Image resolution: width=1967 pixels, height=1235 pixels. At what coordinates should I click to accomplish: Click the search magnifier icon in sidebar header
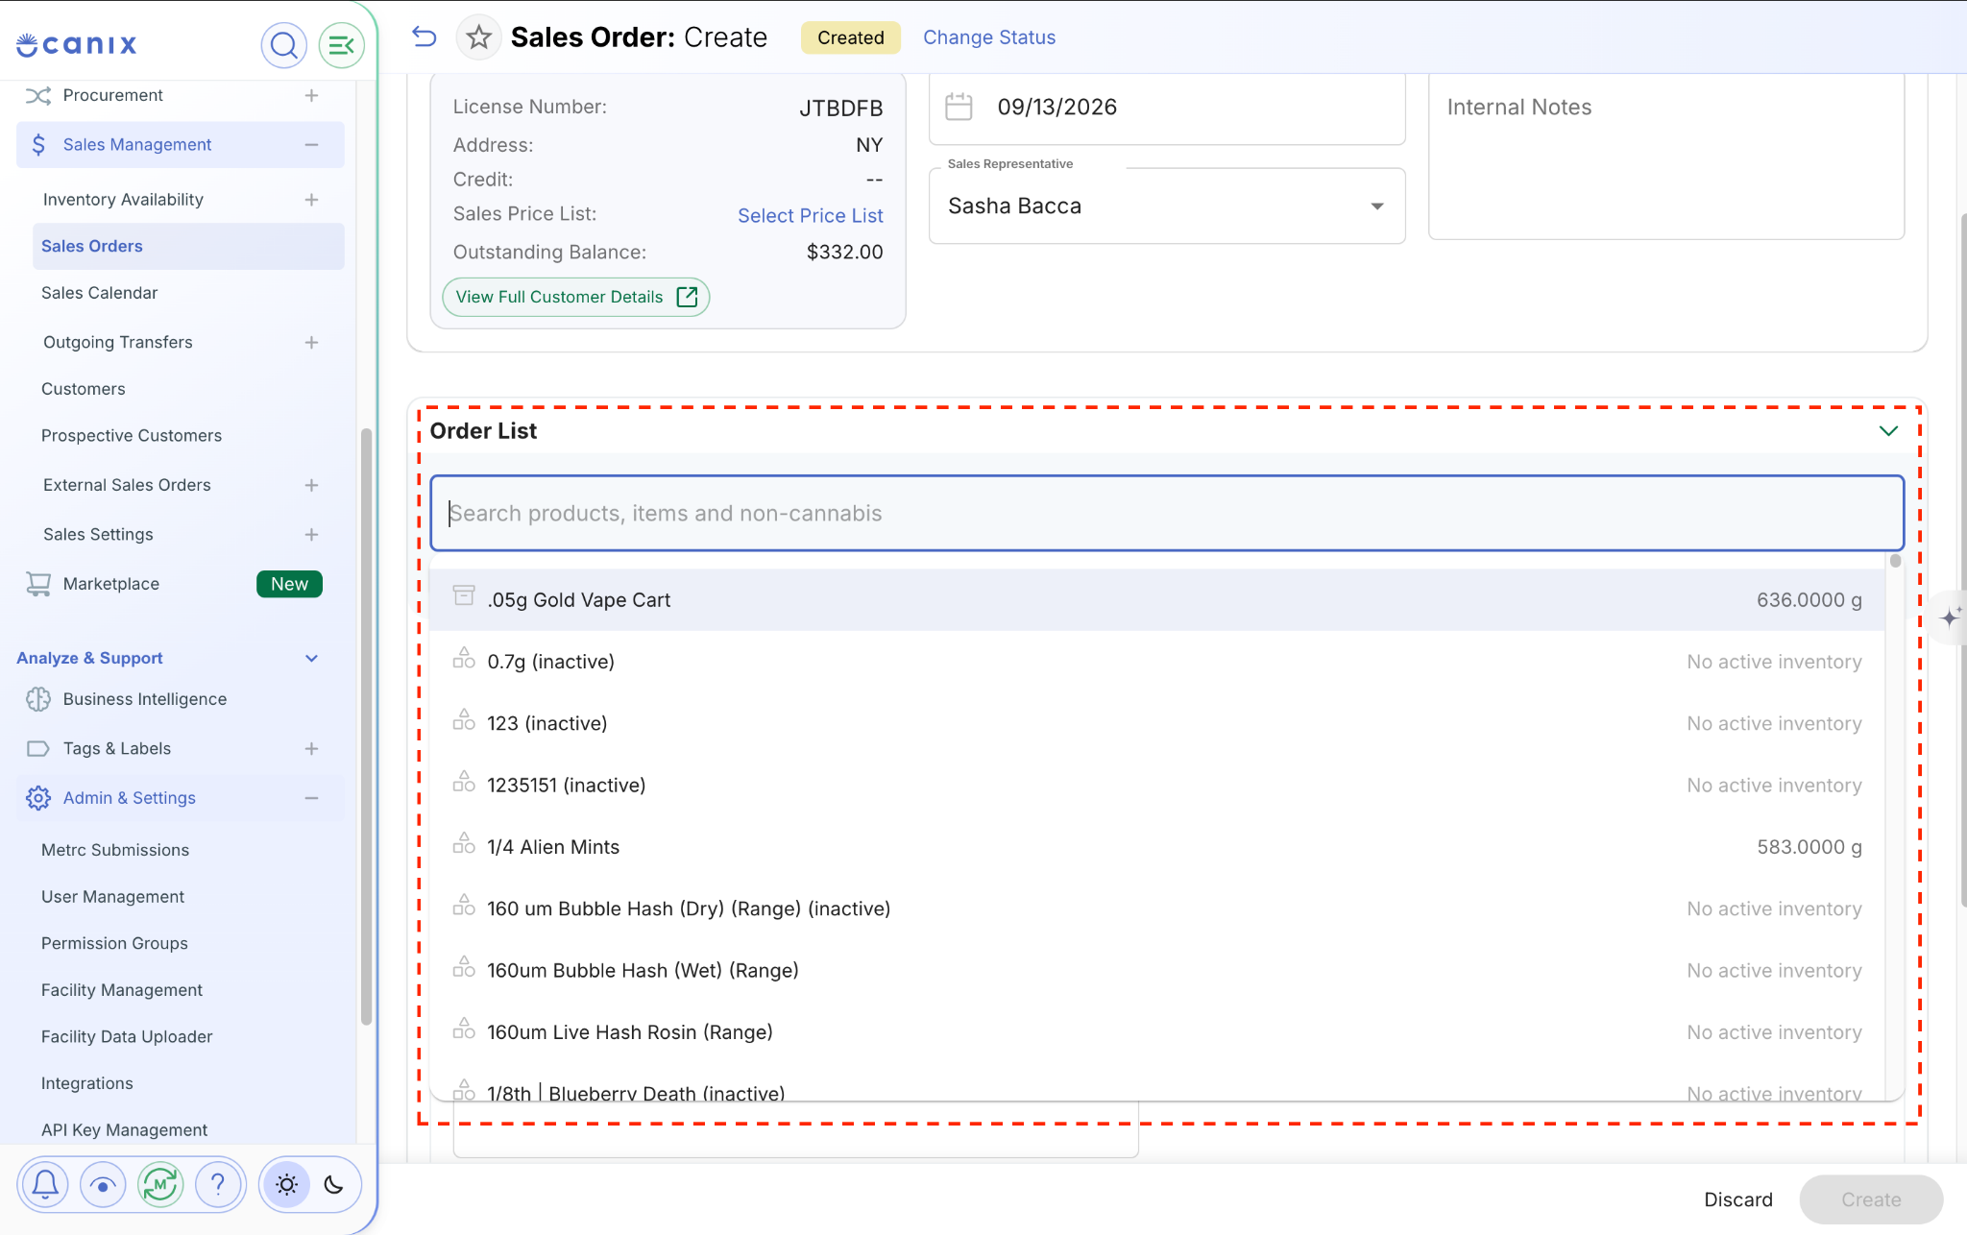point(283,45)
